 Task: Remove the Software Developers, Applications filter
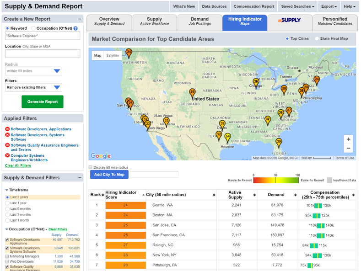(7, 129)
